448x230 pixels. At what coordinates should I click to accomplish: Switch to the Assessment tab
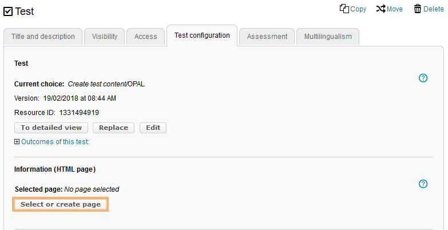(267, 36)
